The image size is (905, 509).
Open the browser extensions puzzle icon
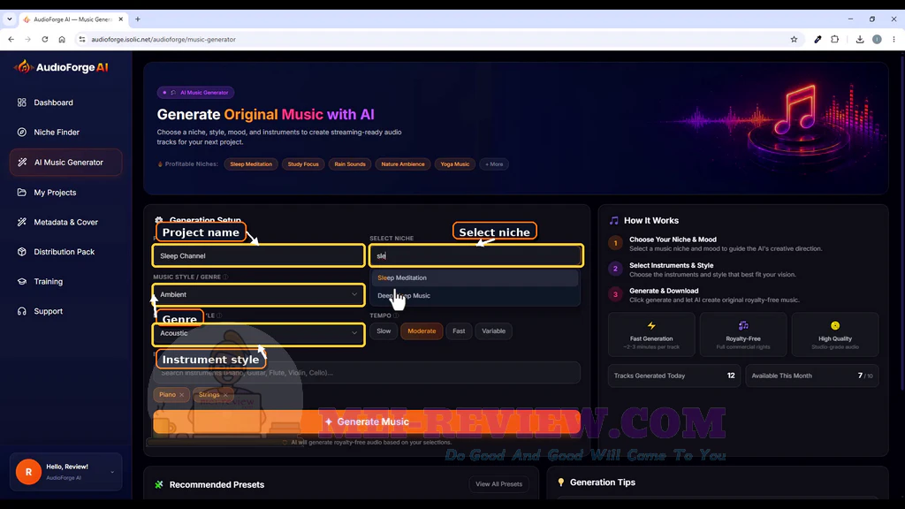[834, 39]
